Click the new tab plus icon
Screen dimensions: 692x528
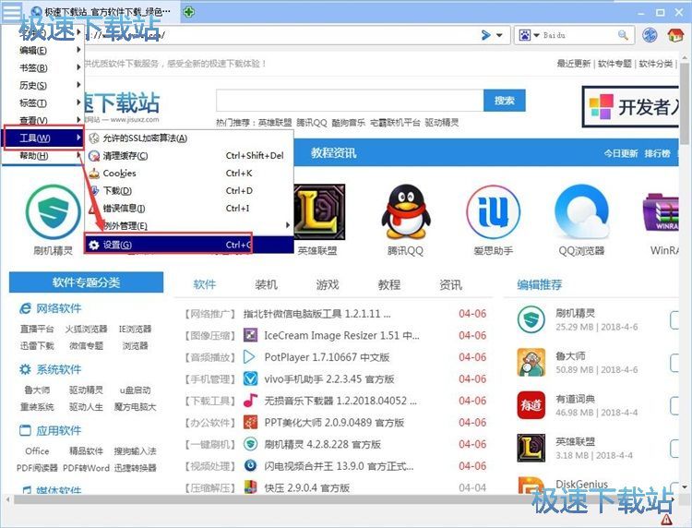point(188,12)
